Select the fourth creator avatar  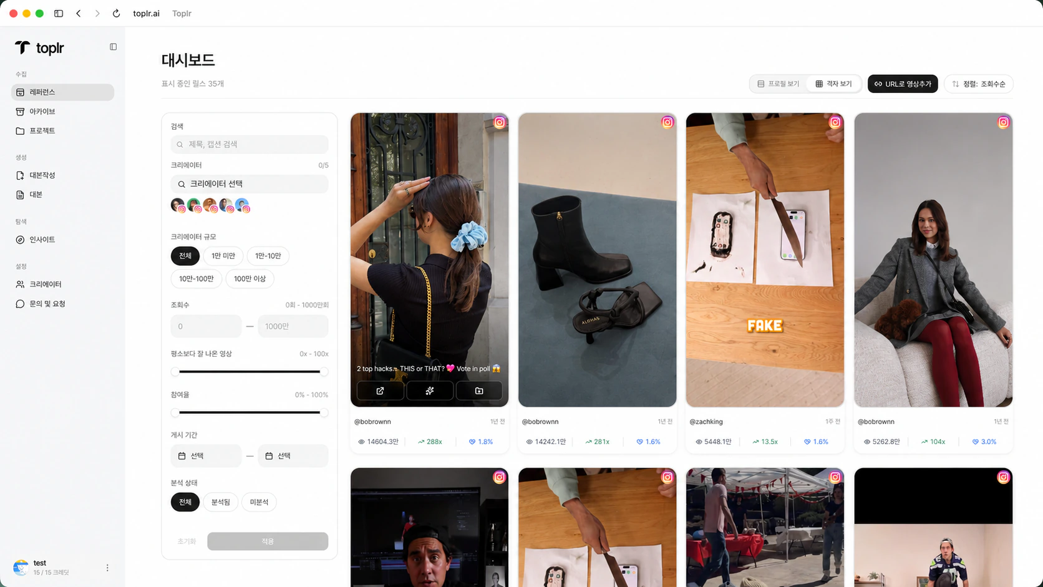point(226,205)
